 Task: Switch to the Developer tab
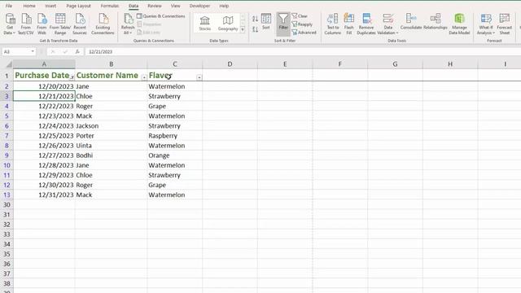coord(199,6)
